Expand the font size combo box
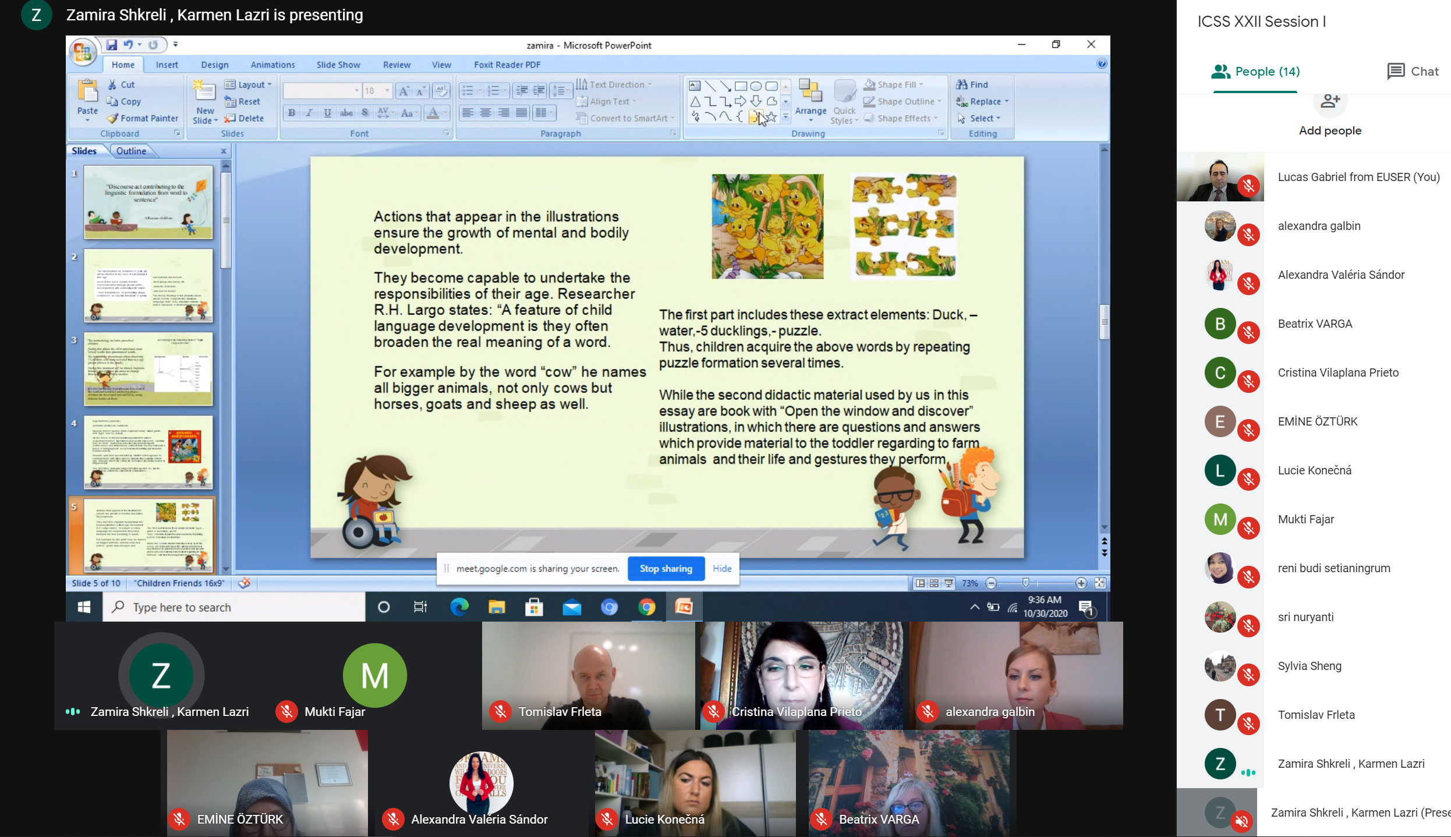Image resolution: width=1451 pixels, height=837 pixels. [387, 91]
